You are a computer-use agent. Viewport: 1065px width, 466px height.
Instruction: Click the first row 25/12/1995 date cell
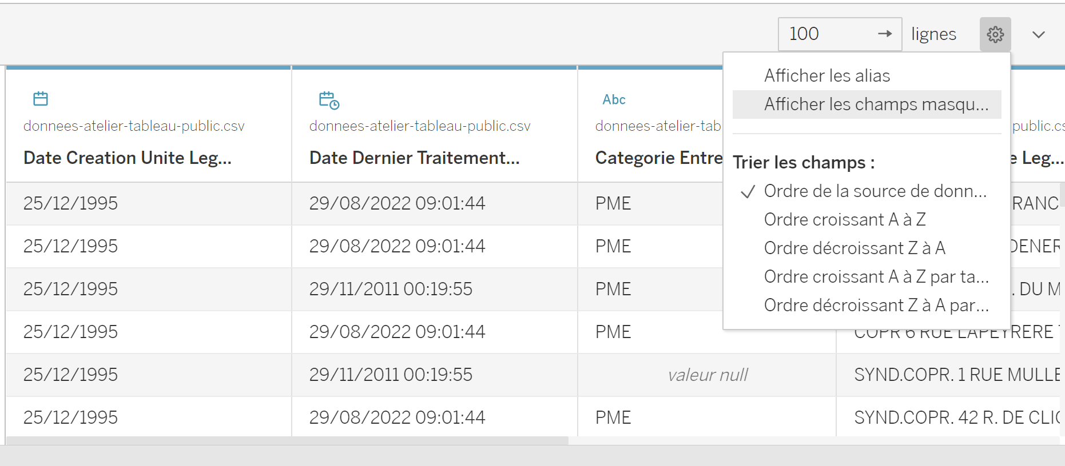pyautogui.click(x=149, y=204)
